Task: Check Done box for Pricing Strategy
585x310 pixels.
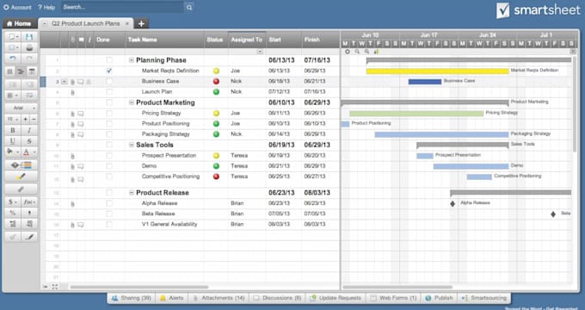Action: [109, 113]
